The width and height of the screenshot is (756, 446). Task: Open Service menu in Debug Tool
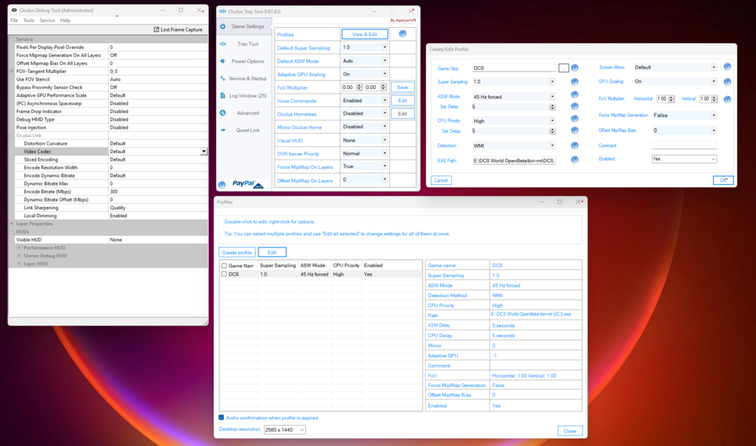click(x=47, y=20)
